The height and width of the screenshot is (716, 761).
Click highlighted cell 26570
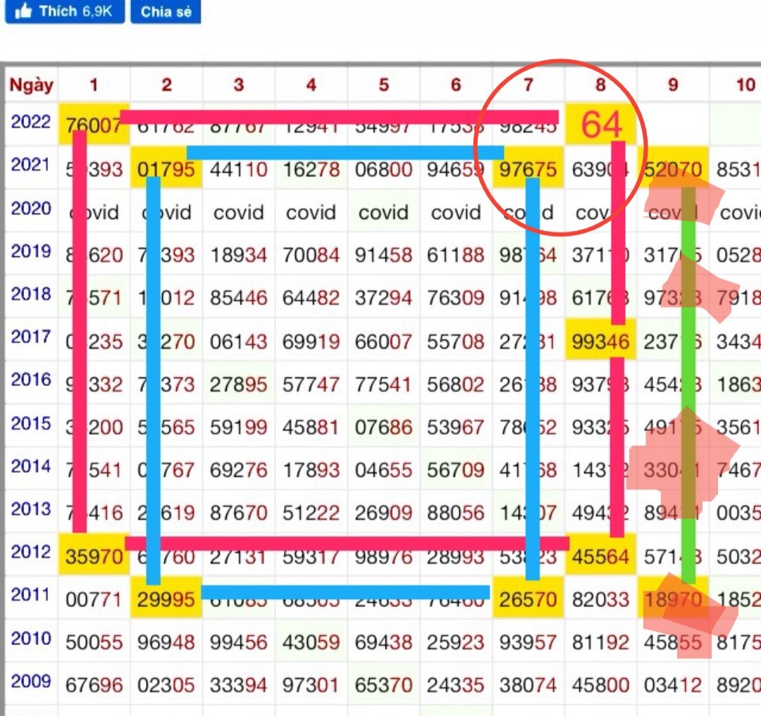point(528,600)
